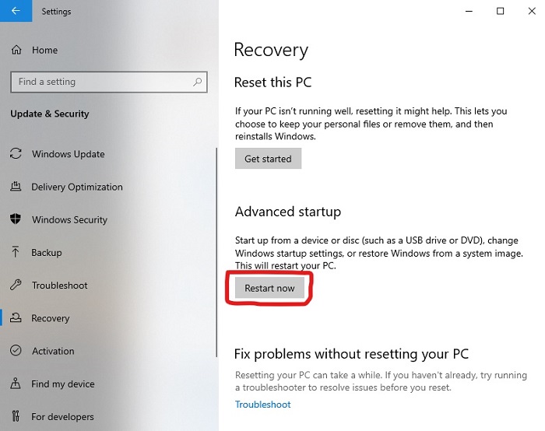
Task: Click the Troubleshoot wrench icon
Action: tap(16, 286)
